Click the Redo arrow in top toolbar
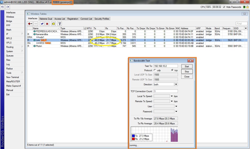250x149 pixels. (x=7, y=7)
